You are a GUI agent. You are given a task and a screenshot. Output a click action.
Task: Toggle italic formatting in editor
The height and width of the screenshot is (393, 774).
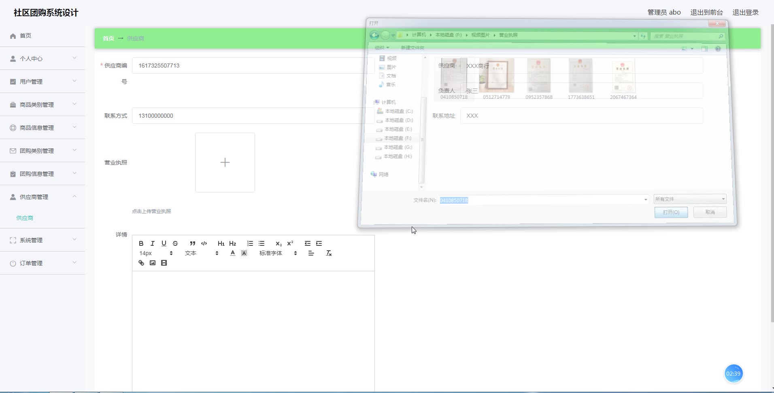tap(153, 243)
